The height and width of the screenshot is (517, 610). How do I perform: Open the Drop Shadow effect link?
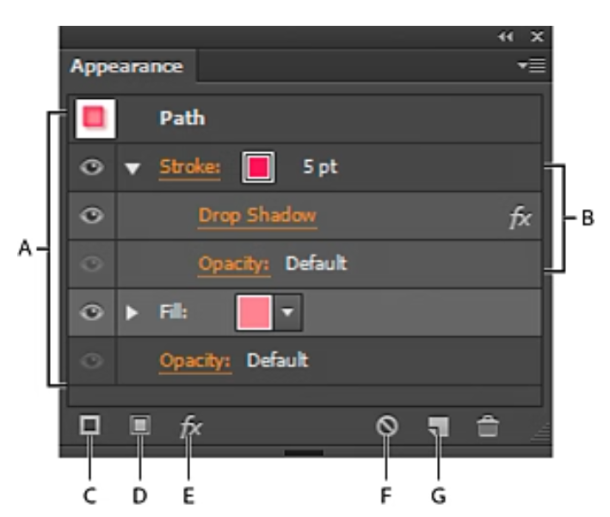257,216
